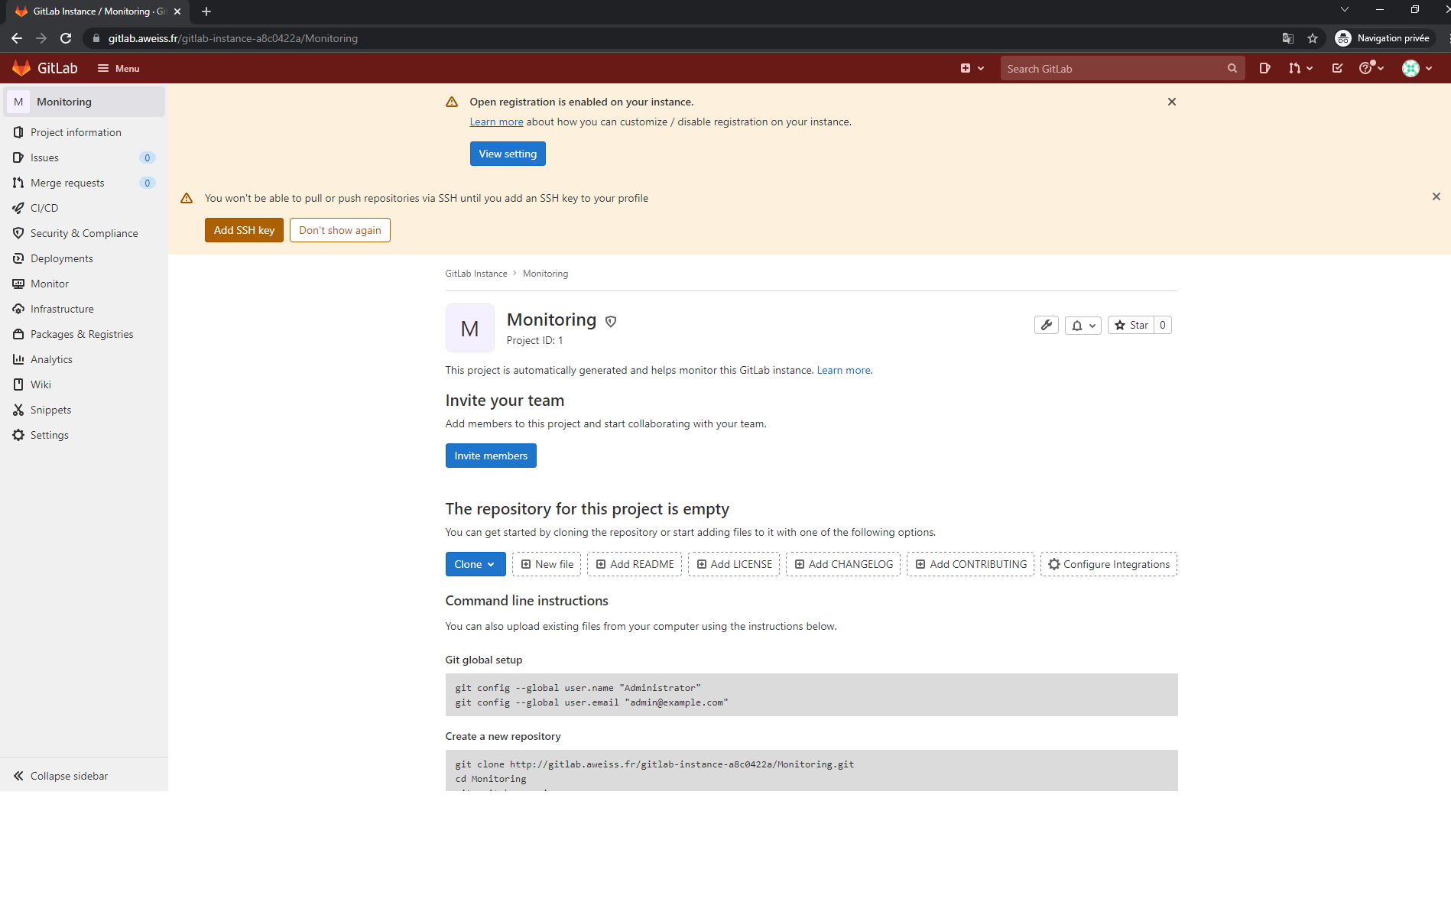Viewport: 1451px width, 918px height.
Task: Open Security & Compliance in sidebar
Action: (84, 233)
